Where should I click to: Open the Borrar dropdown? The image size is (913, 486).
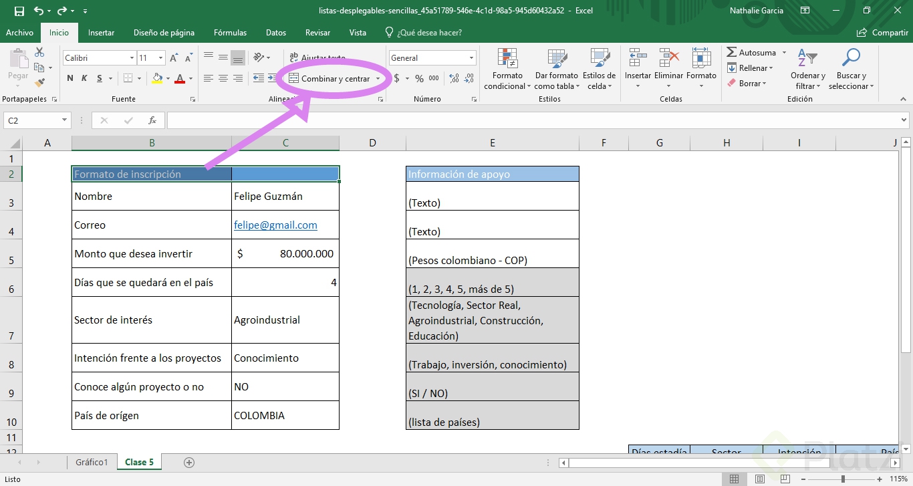tap(747, 84)
